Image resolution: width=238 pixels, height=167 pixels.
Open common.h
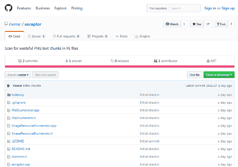coord(19,157)
